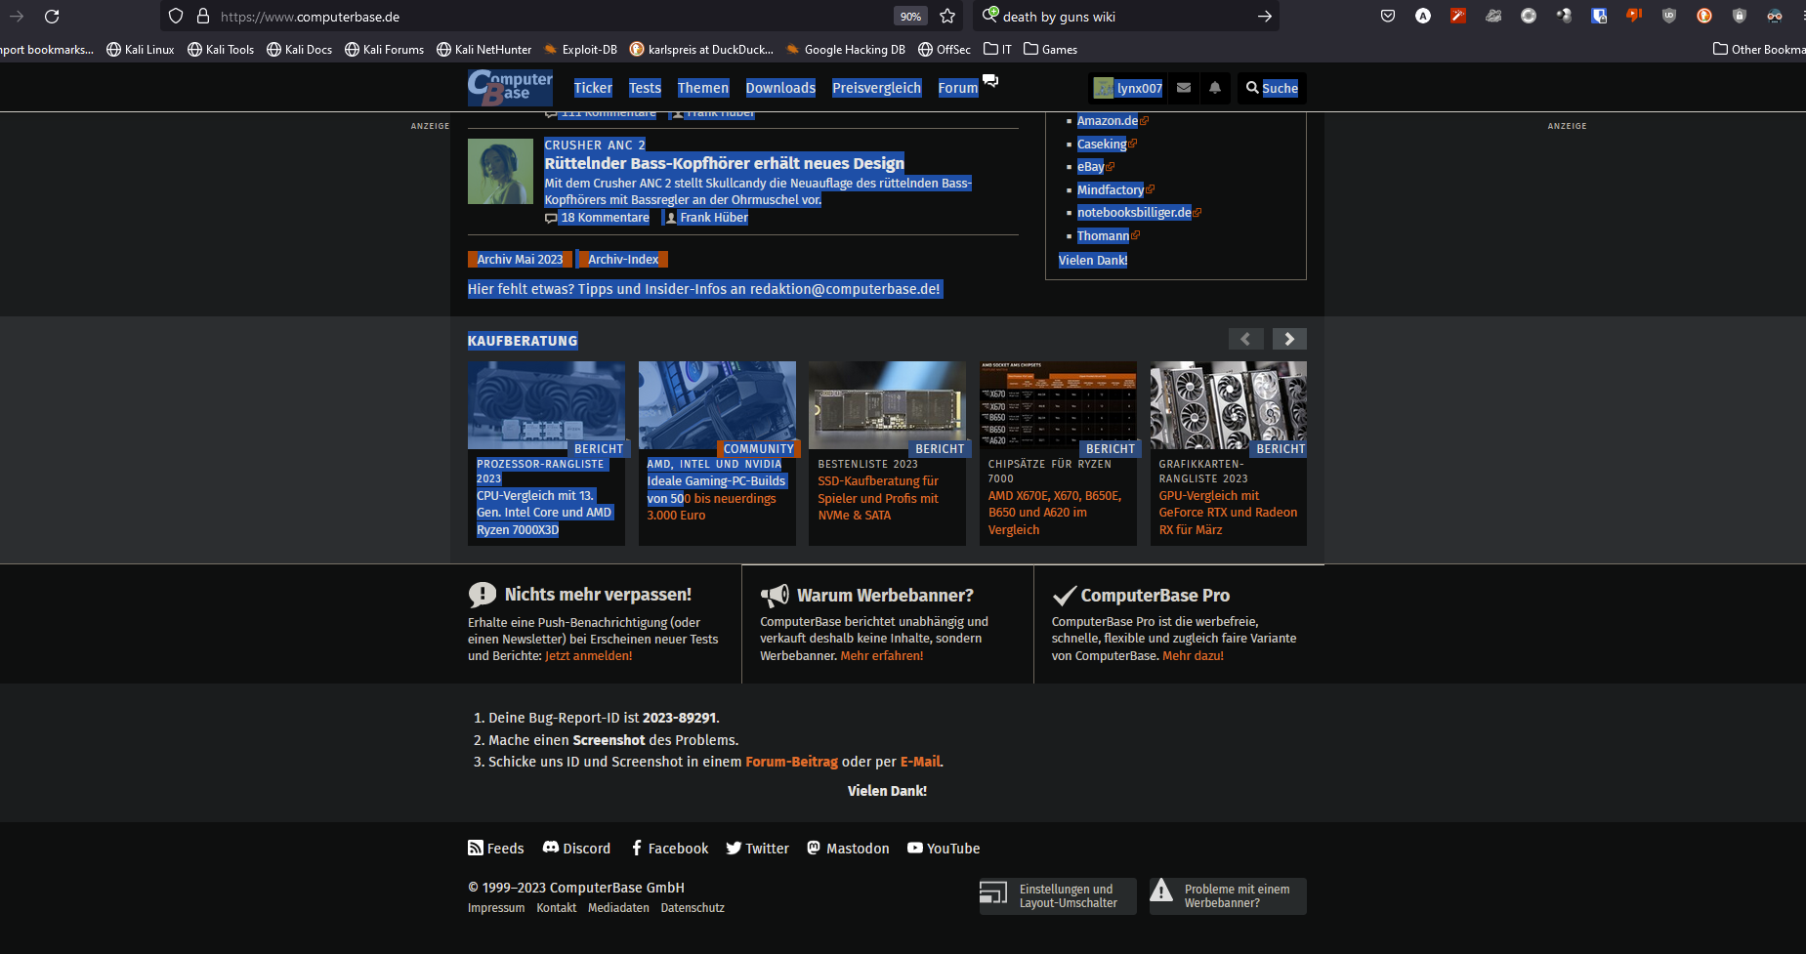
Task: Open Ticker navigation item
Action: pos(593,88)
